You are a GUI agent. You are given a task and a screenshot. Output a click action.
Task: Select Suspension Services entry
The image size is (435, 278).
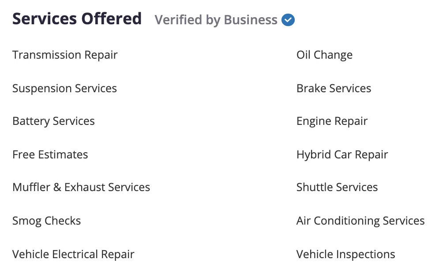65,89
